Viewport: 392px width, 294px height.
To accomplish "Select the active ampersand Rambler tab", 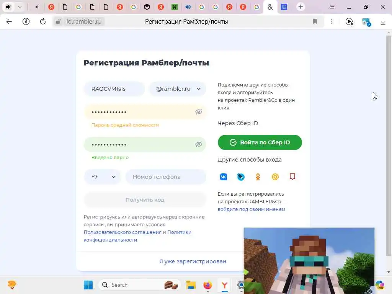I will (270, 7).
